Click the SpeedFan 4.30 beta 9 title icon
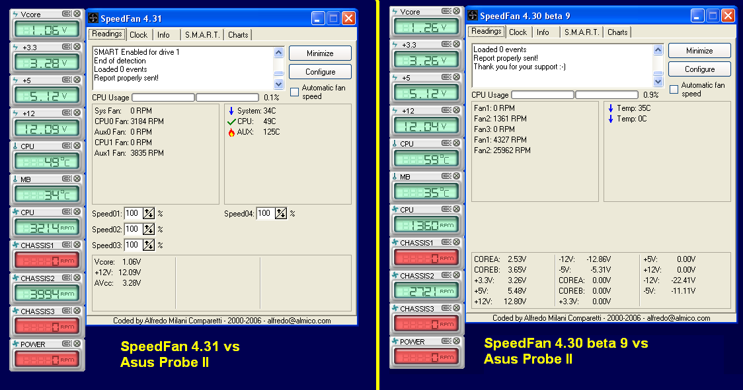Viewport: 743px width, 390px height. tap(473, 16)
